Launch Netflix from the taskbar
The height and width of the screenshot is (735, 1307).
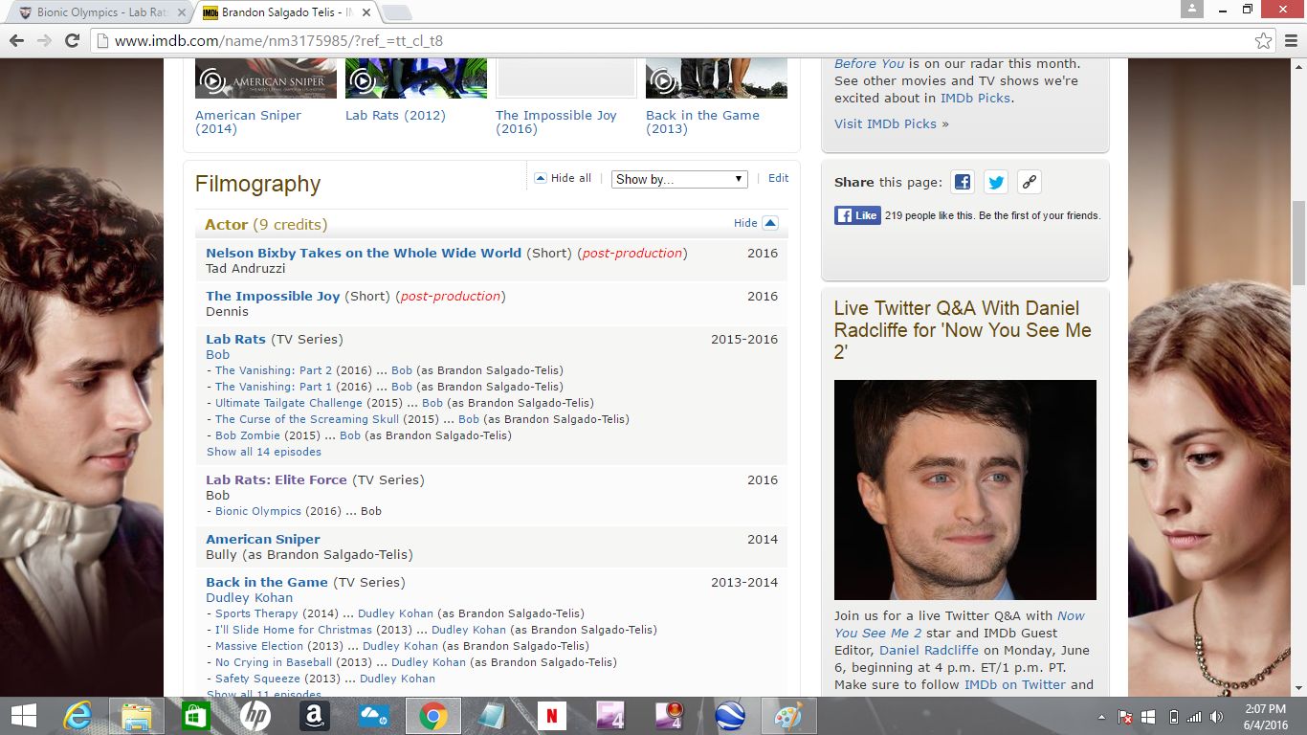pos(551,716)
